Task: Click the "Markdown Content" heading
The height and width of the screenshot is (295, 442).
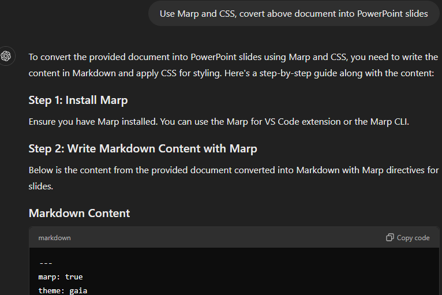Action: click(79, 213)
